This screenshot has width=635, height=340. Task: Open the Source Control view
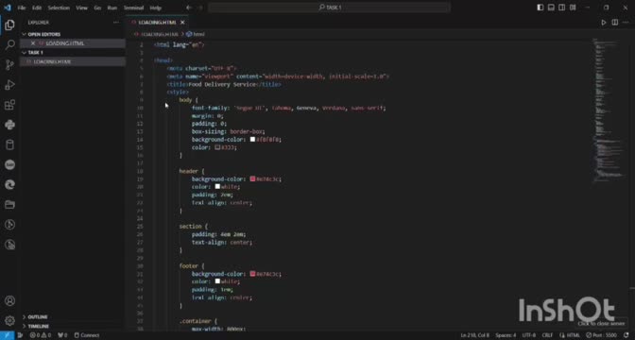pyautogui.click(x=9, y=65)
